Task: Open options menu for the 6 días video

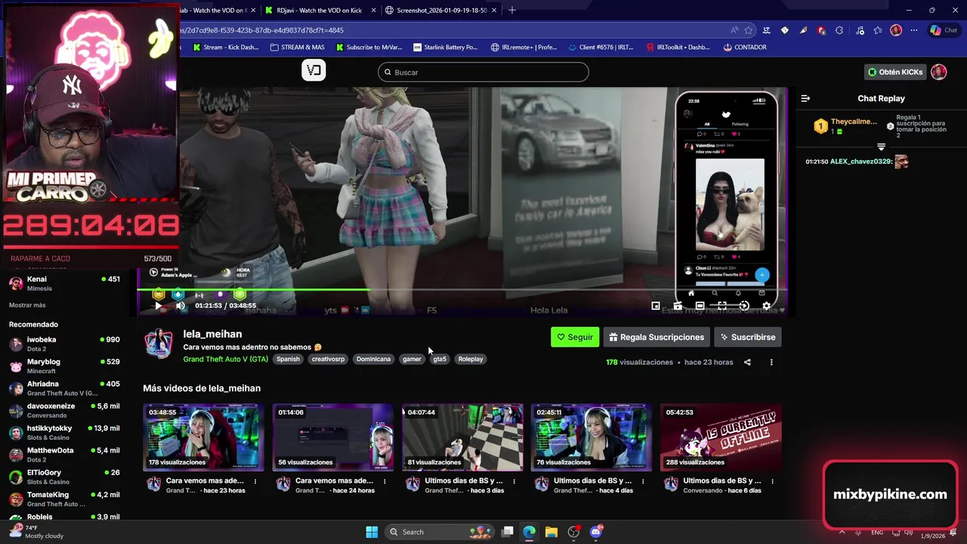Action: [x=772, y=481]
